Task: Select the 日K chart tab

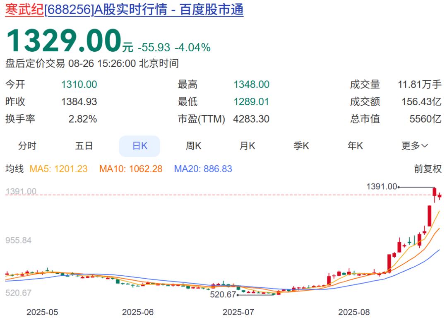Action: pyautogui.click(x=140, y=146)
